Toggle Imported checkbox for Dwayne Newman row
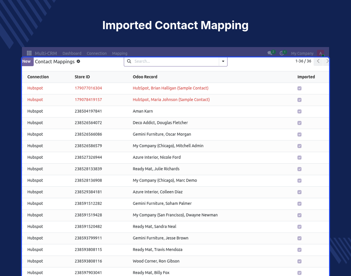351x276 pixels. [300, 215]
